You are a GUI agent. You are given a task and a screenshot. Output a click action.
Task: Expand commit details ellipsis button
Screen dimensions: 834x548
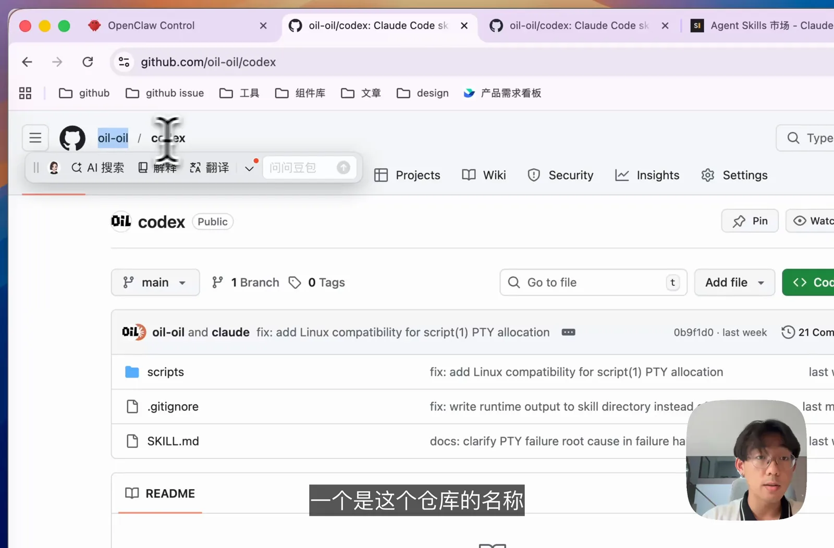569,333
